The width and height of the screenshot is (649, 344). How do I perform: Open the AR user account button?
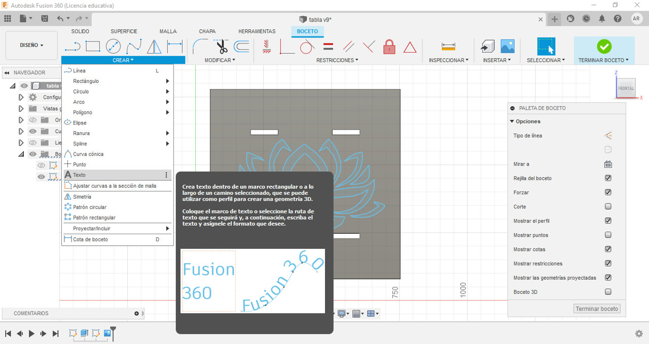(637, 19)
